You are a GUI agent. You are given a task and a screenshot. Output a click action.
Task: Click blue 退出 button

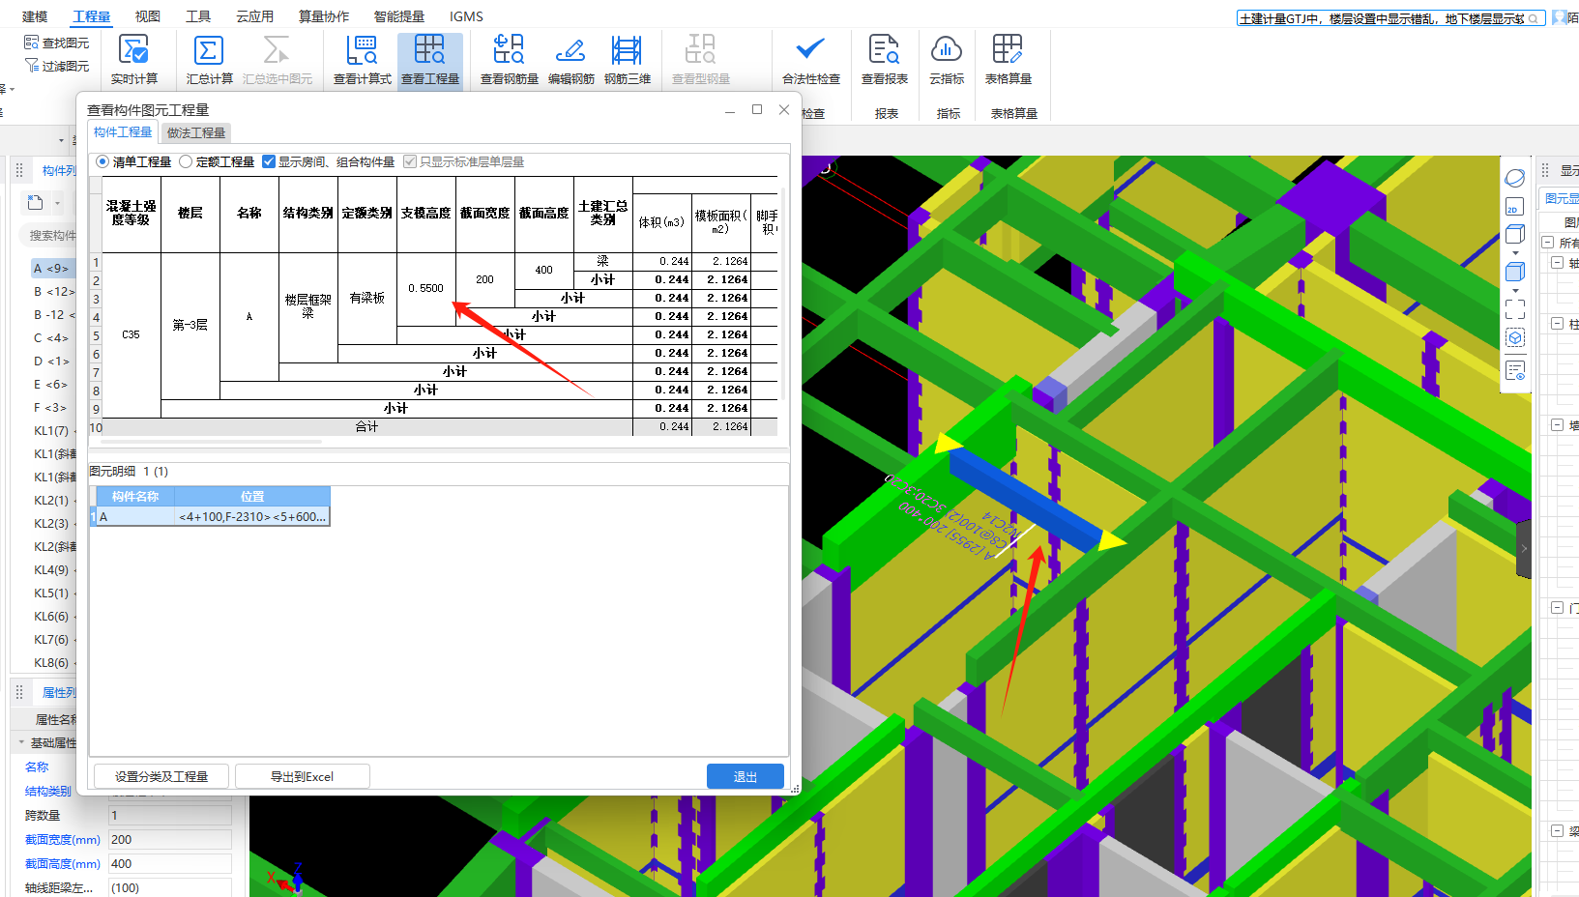[745, 776]
